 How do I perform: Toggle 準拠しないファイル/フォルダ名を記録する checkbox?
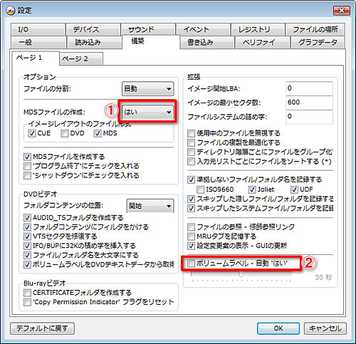point(191,179)
